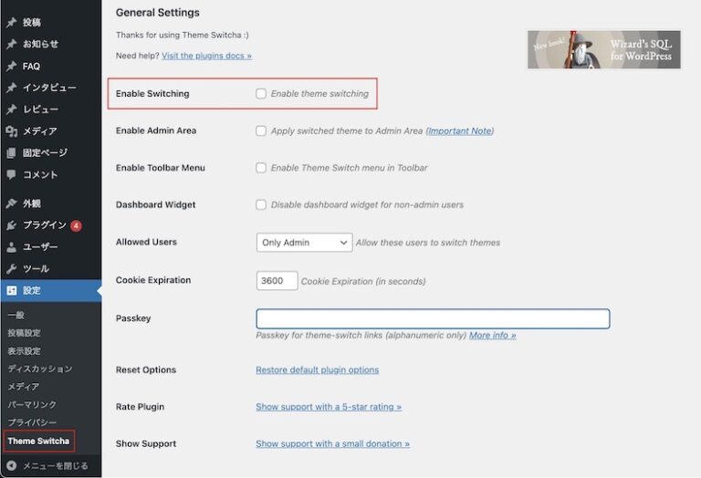The height and width of the screenshot is (478, 701).
Task: Toggle Enable Theme Switch menu in Toolbar
Action: pos(261,168)
